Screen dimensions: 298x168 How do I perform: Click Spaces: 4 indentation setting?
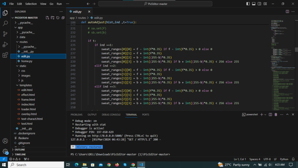255,159
